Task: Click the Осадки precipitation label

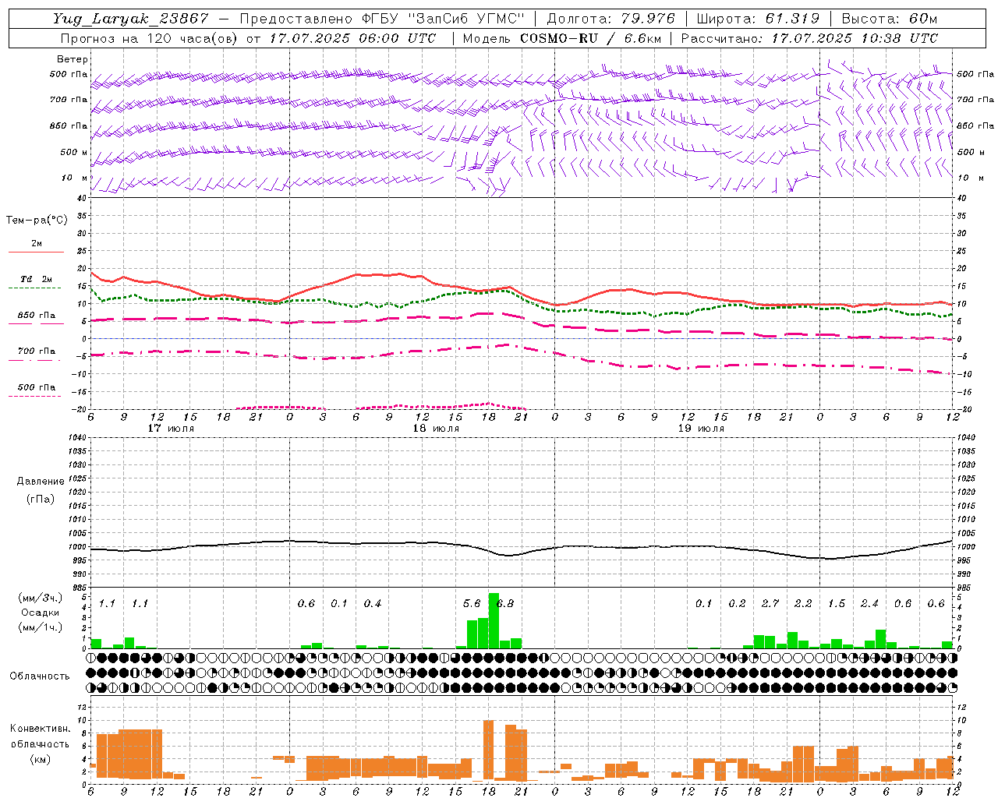Action: tap(40, 613)
